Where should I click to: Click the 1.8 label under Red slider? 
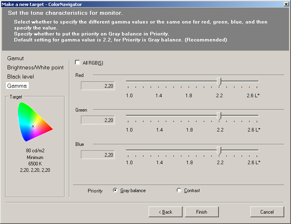coord(189,96)
